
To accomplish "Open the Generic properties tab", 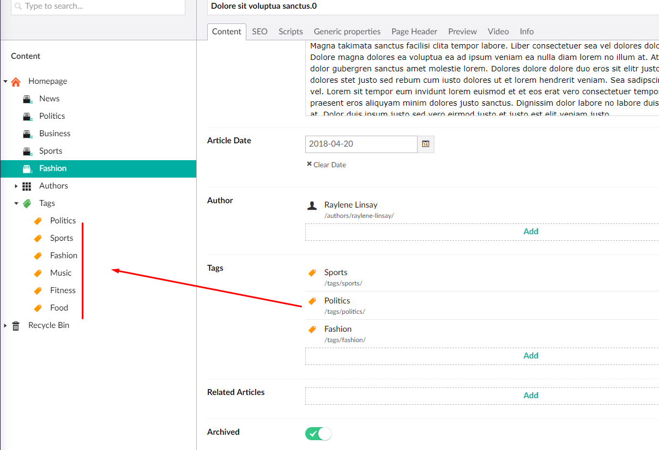I will click(x=347, y=32).
